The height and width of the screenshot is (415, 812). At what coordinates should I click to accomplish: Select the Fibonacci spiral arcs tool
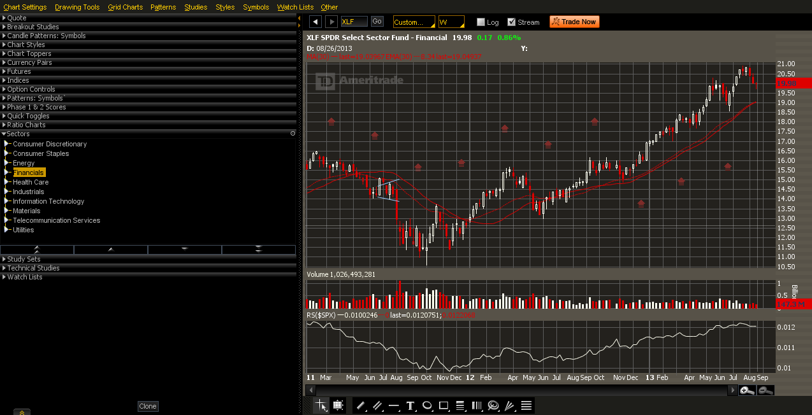click(493, 405)
